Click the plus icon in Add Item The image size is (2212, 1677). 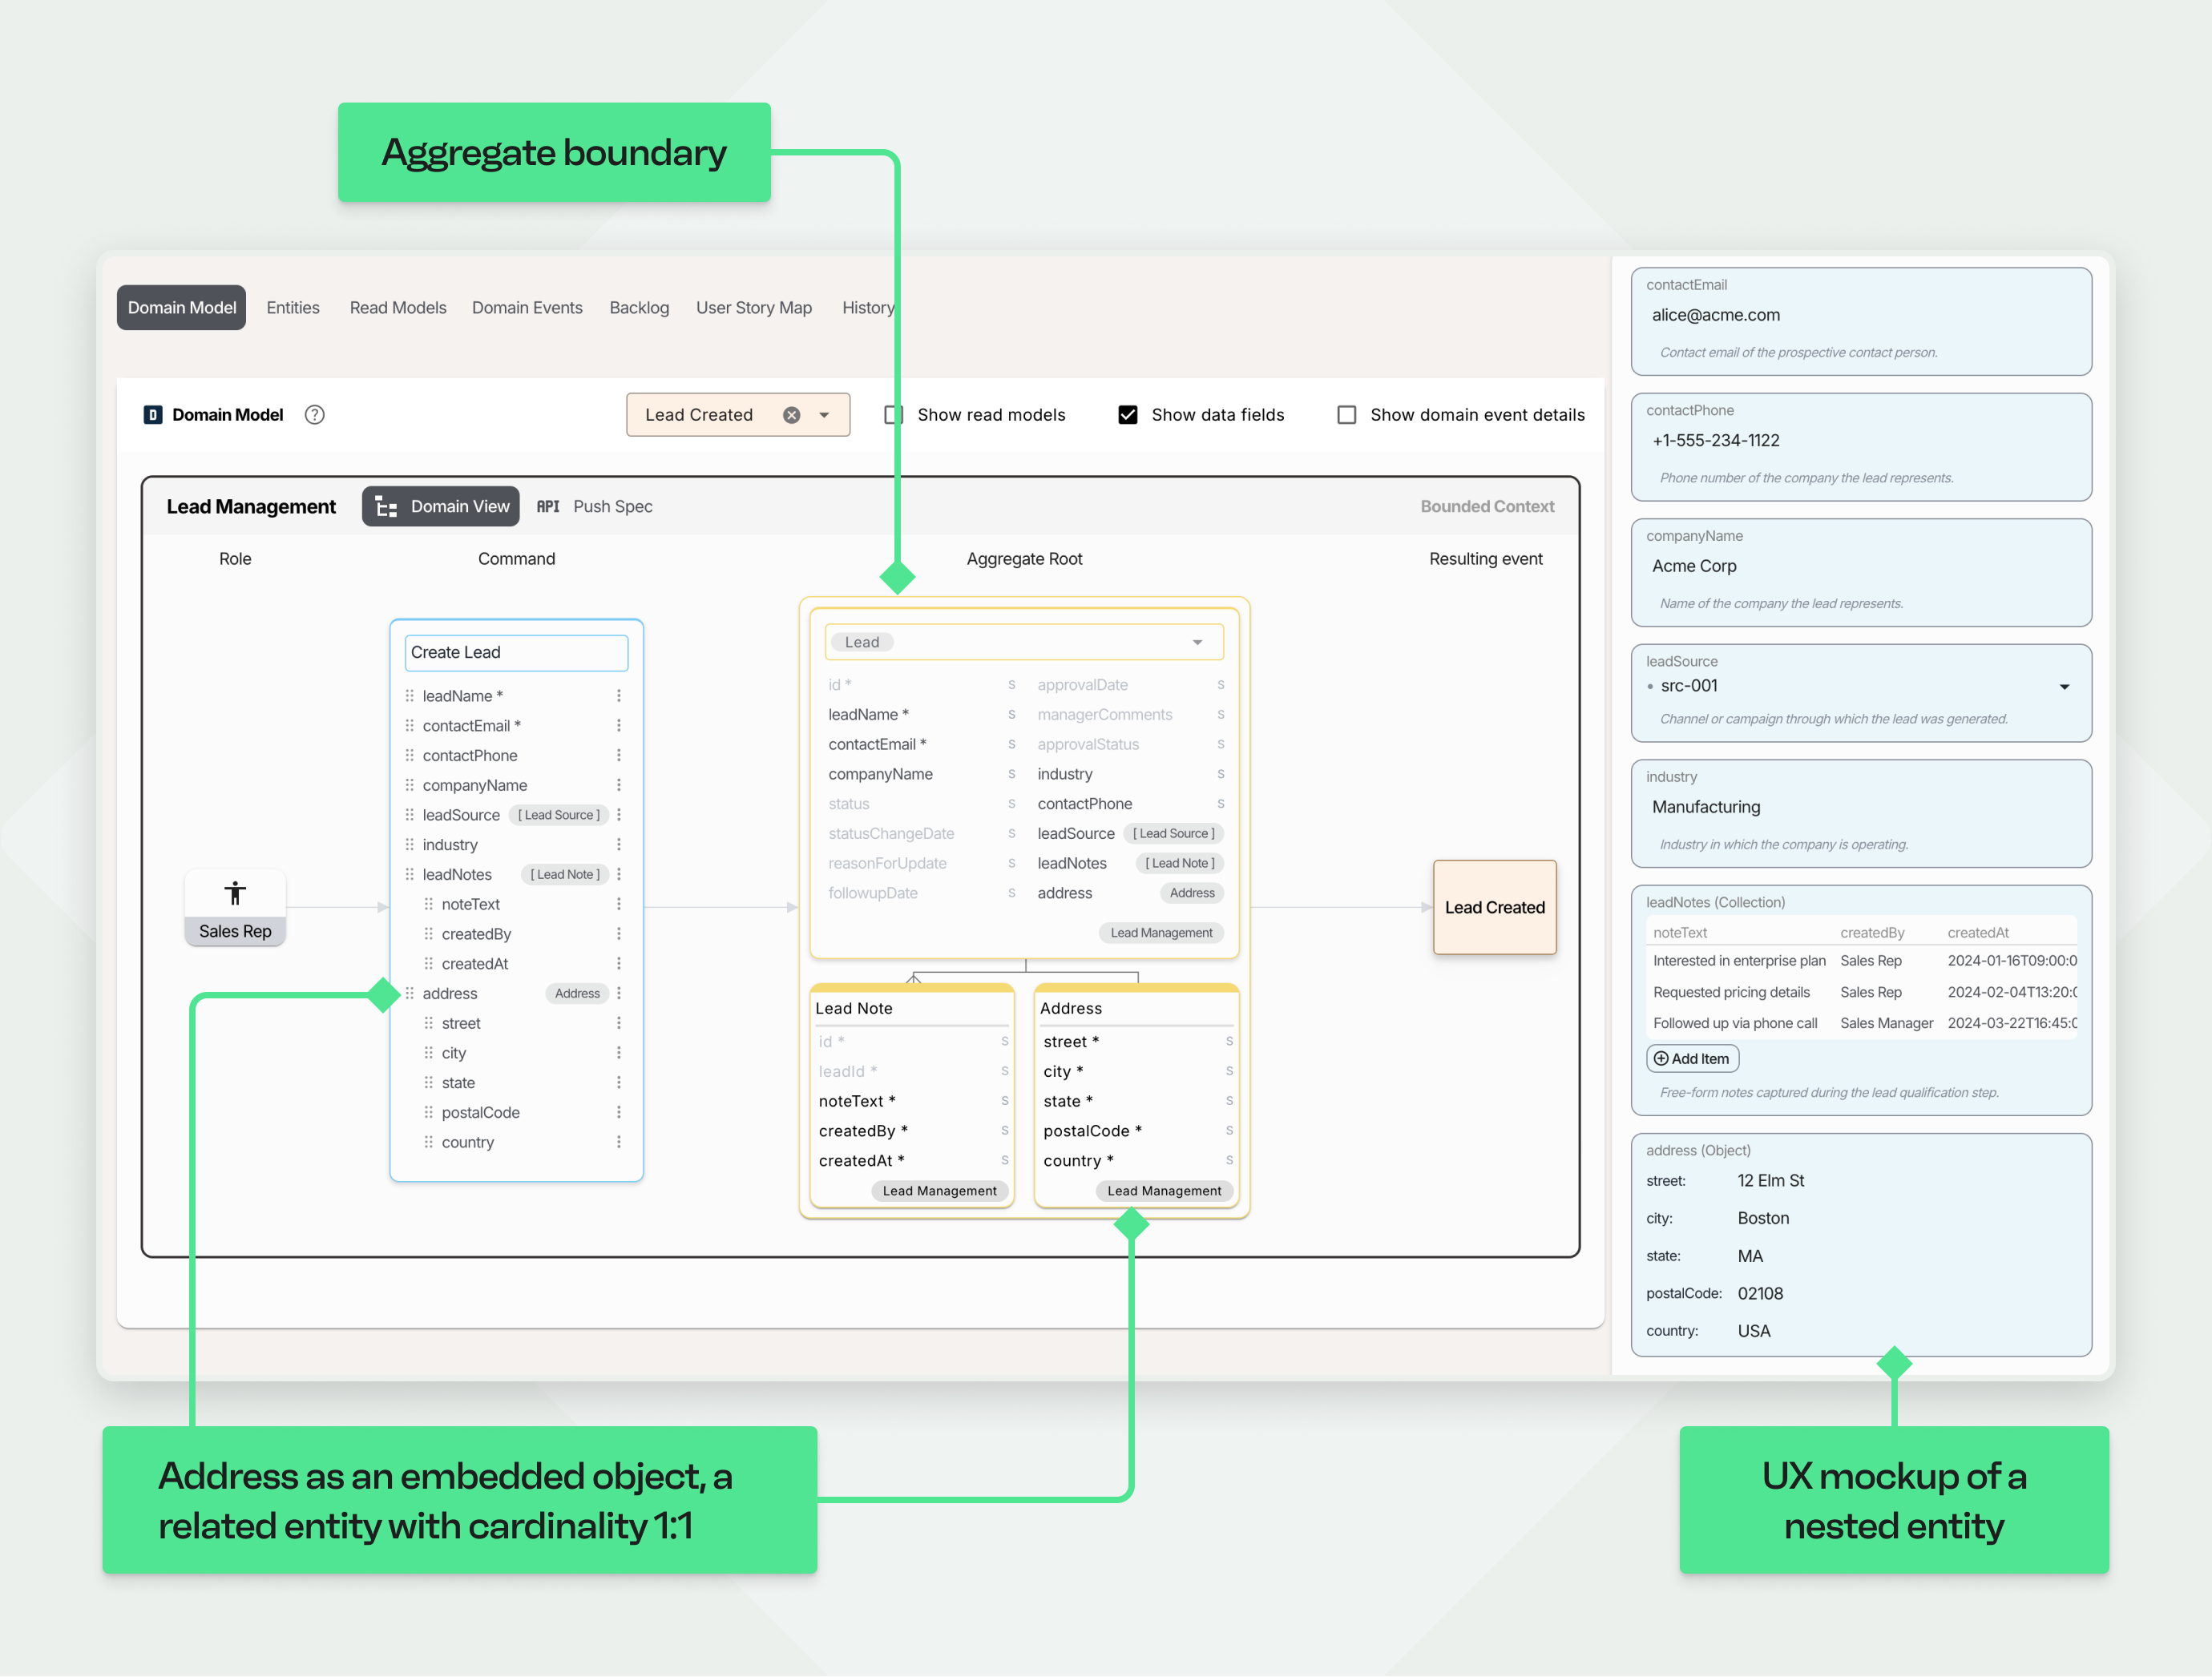[1660, 1059]
